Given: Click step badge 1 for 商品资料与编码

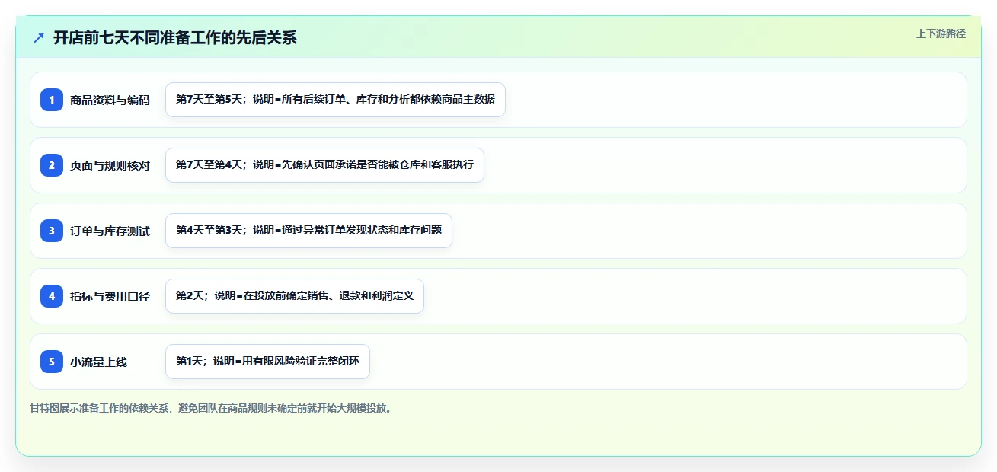Looking at the screenshot, I should point(52,100).
